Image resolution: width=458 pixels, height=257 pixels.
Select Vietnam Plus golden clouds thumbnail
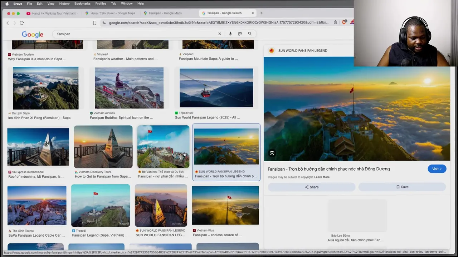coord(225,205)
